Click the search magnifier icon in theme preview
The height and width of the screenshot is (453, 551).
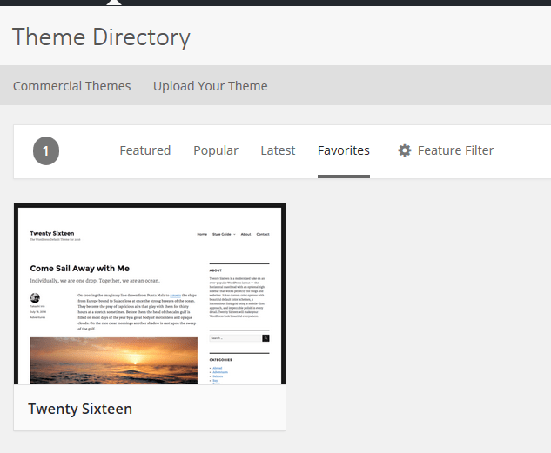pos(265,338)
